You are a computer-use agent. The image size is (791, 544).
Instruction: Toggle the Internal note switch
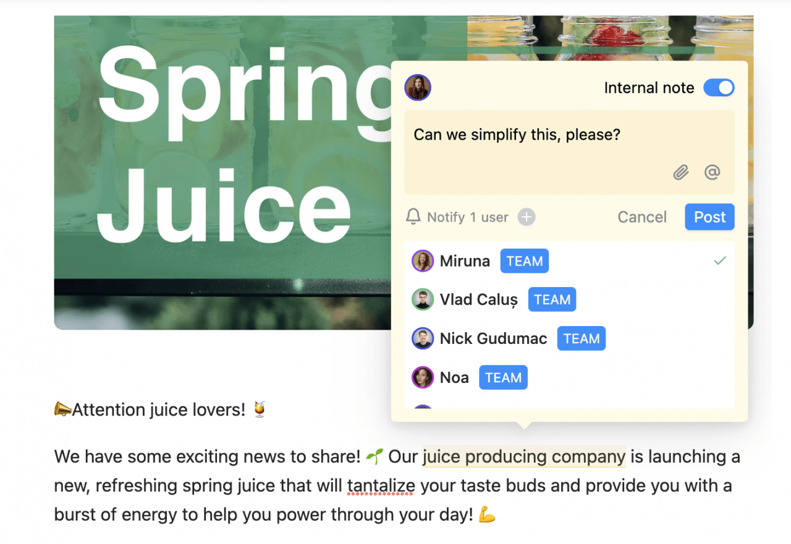tap(719, 88)
